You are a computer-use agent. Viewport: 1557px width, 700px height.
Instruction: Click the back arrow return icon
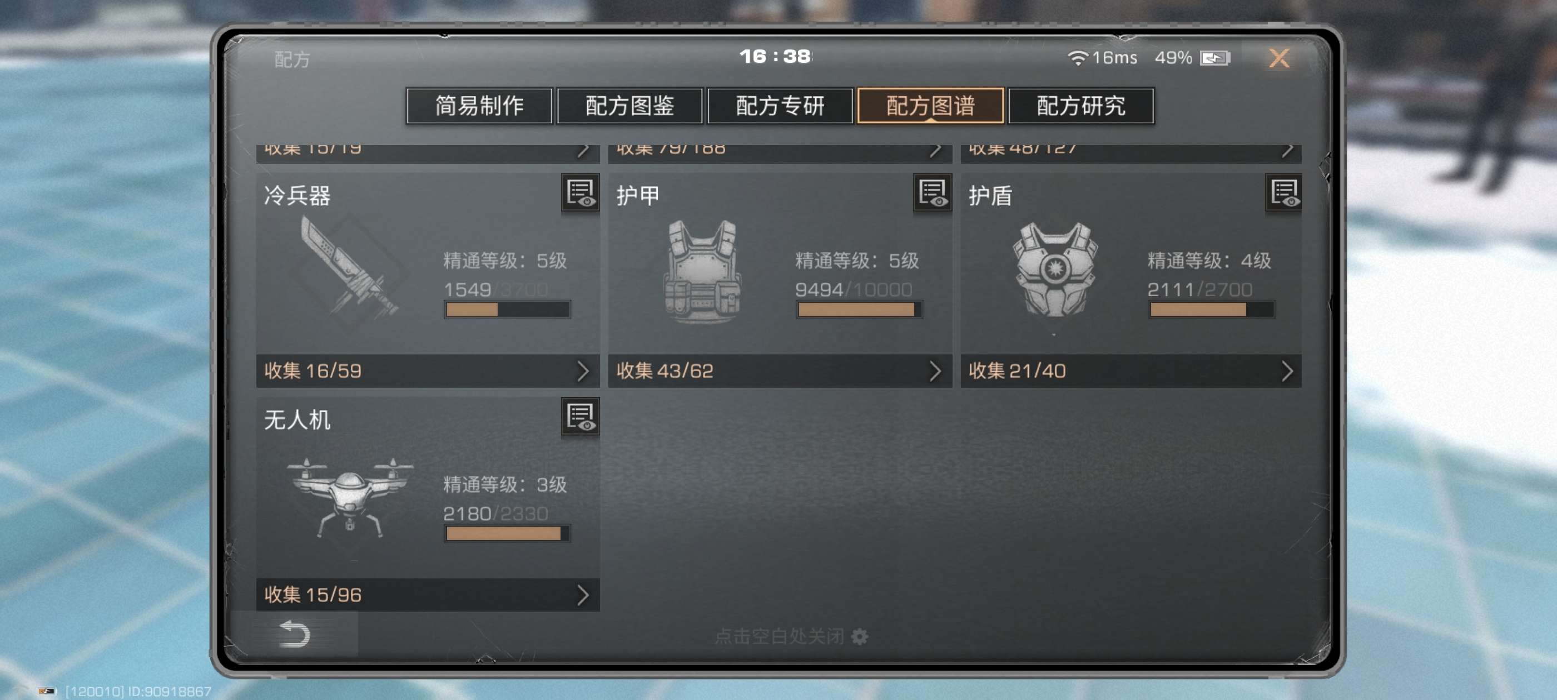294,634
